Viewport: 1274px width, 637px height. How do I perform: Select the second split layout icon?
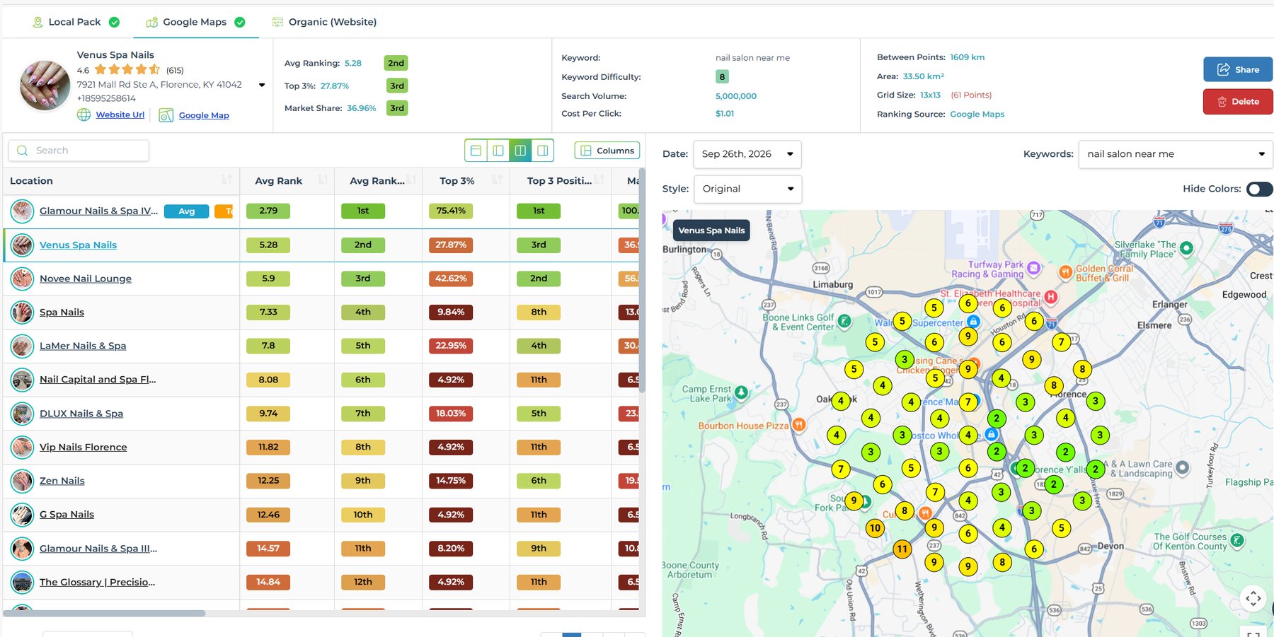[498, 151]
